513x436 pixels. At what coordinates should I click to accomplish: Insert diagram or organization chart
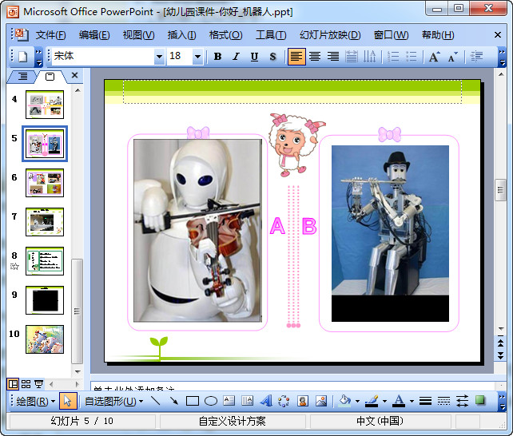coord(284,401)
